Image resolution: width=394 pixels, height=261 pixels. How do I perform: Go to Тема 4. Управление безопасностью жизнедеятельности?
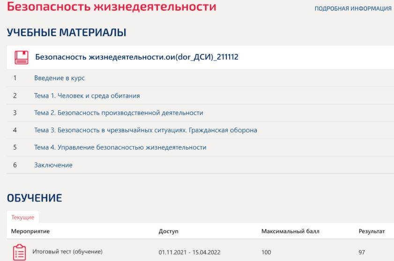[120, 147]
